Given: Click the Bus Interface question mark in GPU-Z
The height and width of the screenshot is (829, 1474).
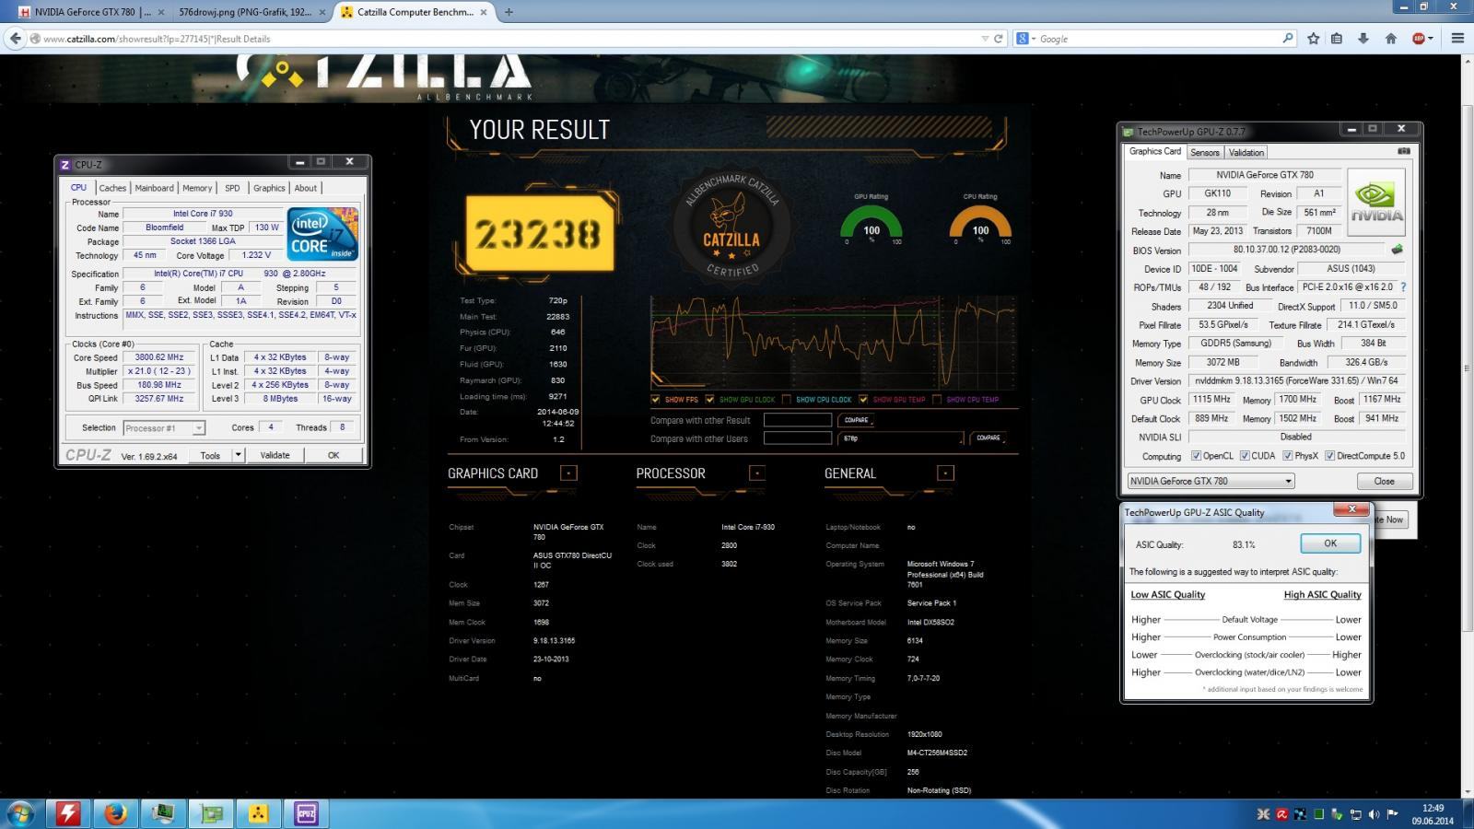Looking at the screenshot, I should tap(1403, 287).
